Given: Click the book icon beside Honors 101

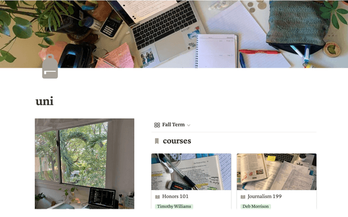Looking at the screenshot, I should (x=157, y=196).
